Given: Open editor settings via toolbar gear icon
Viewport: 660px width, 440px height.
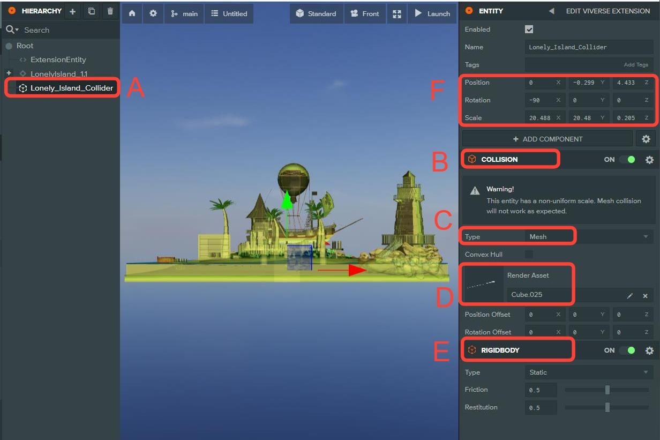Looking at the screenshot, I should (153, 13).
